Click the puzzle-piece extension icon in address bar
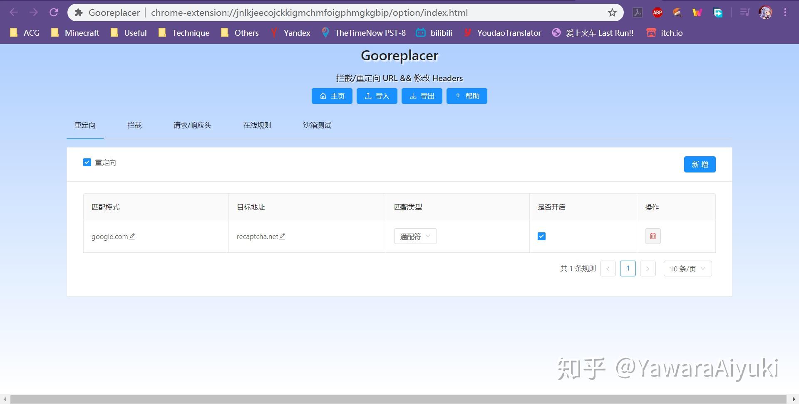 (78, 12)
